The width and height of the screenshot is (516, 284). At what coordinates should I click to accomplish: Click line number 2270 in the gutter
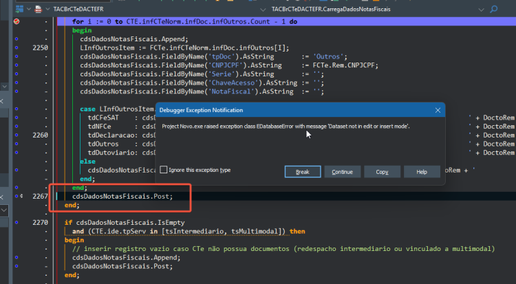[x=40, y=223]
